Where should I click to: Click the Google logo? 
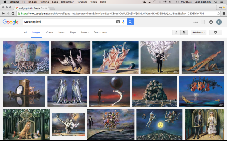pos(11,22)
